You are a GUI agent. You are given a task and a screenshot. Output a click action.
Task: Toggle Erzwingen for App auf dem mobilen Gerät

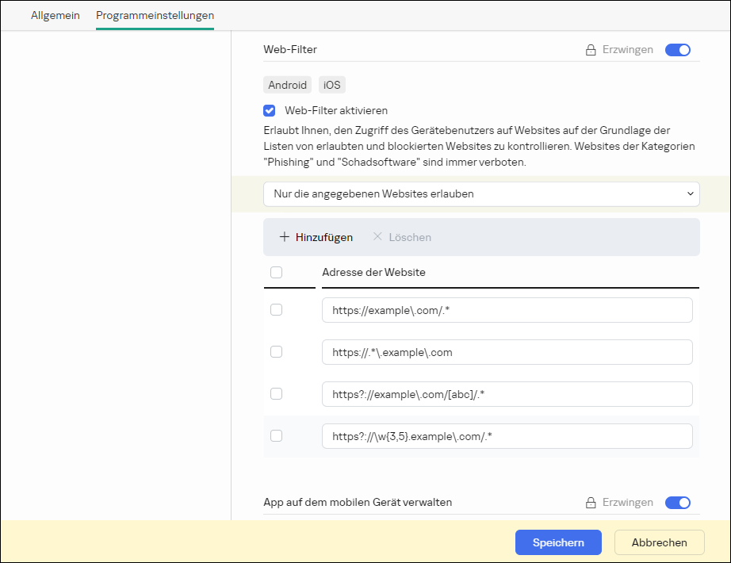[678, 503]
